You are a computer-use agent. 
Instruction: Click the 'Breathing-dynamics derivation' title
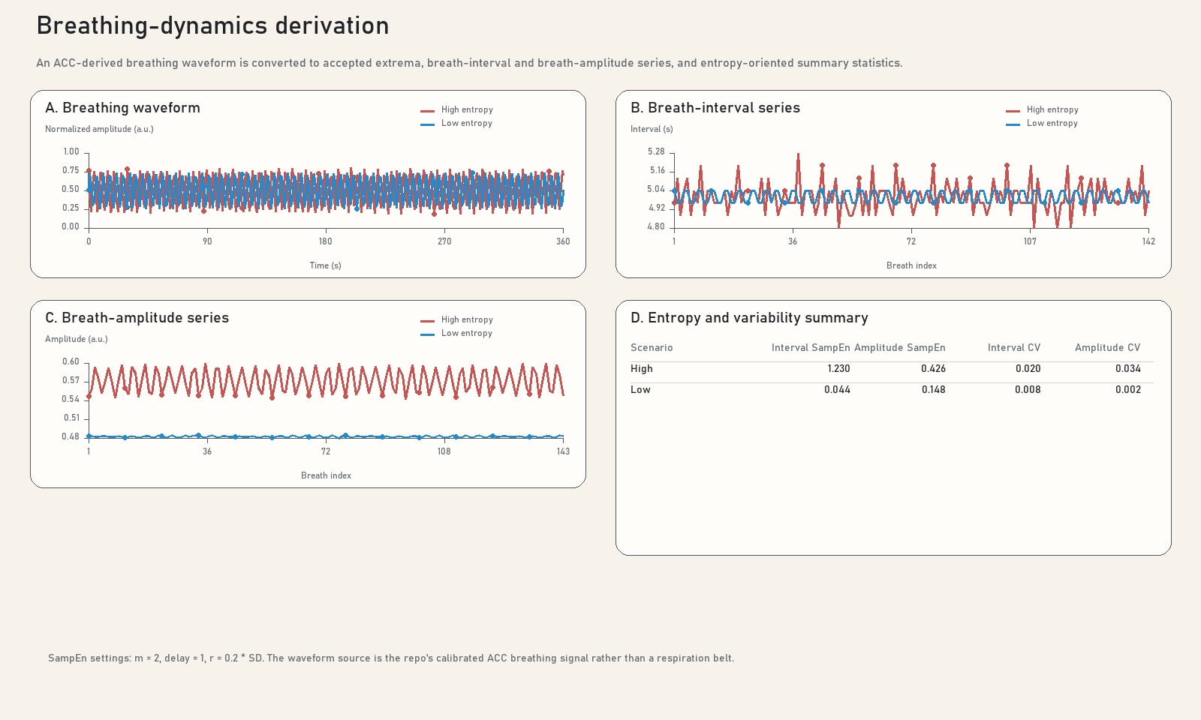click(212, 25)
